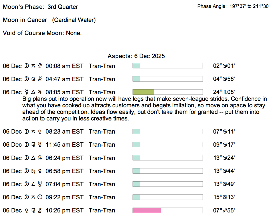Click the teal strength bar in the 06:58 pm row
The image size is (273, 217).
136,171
